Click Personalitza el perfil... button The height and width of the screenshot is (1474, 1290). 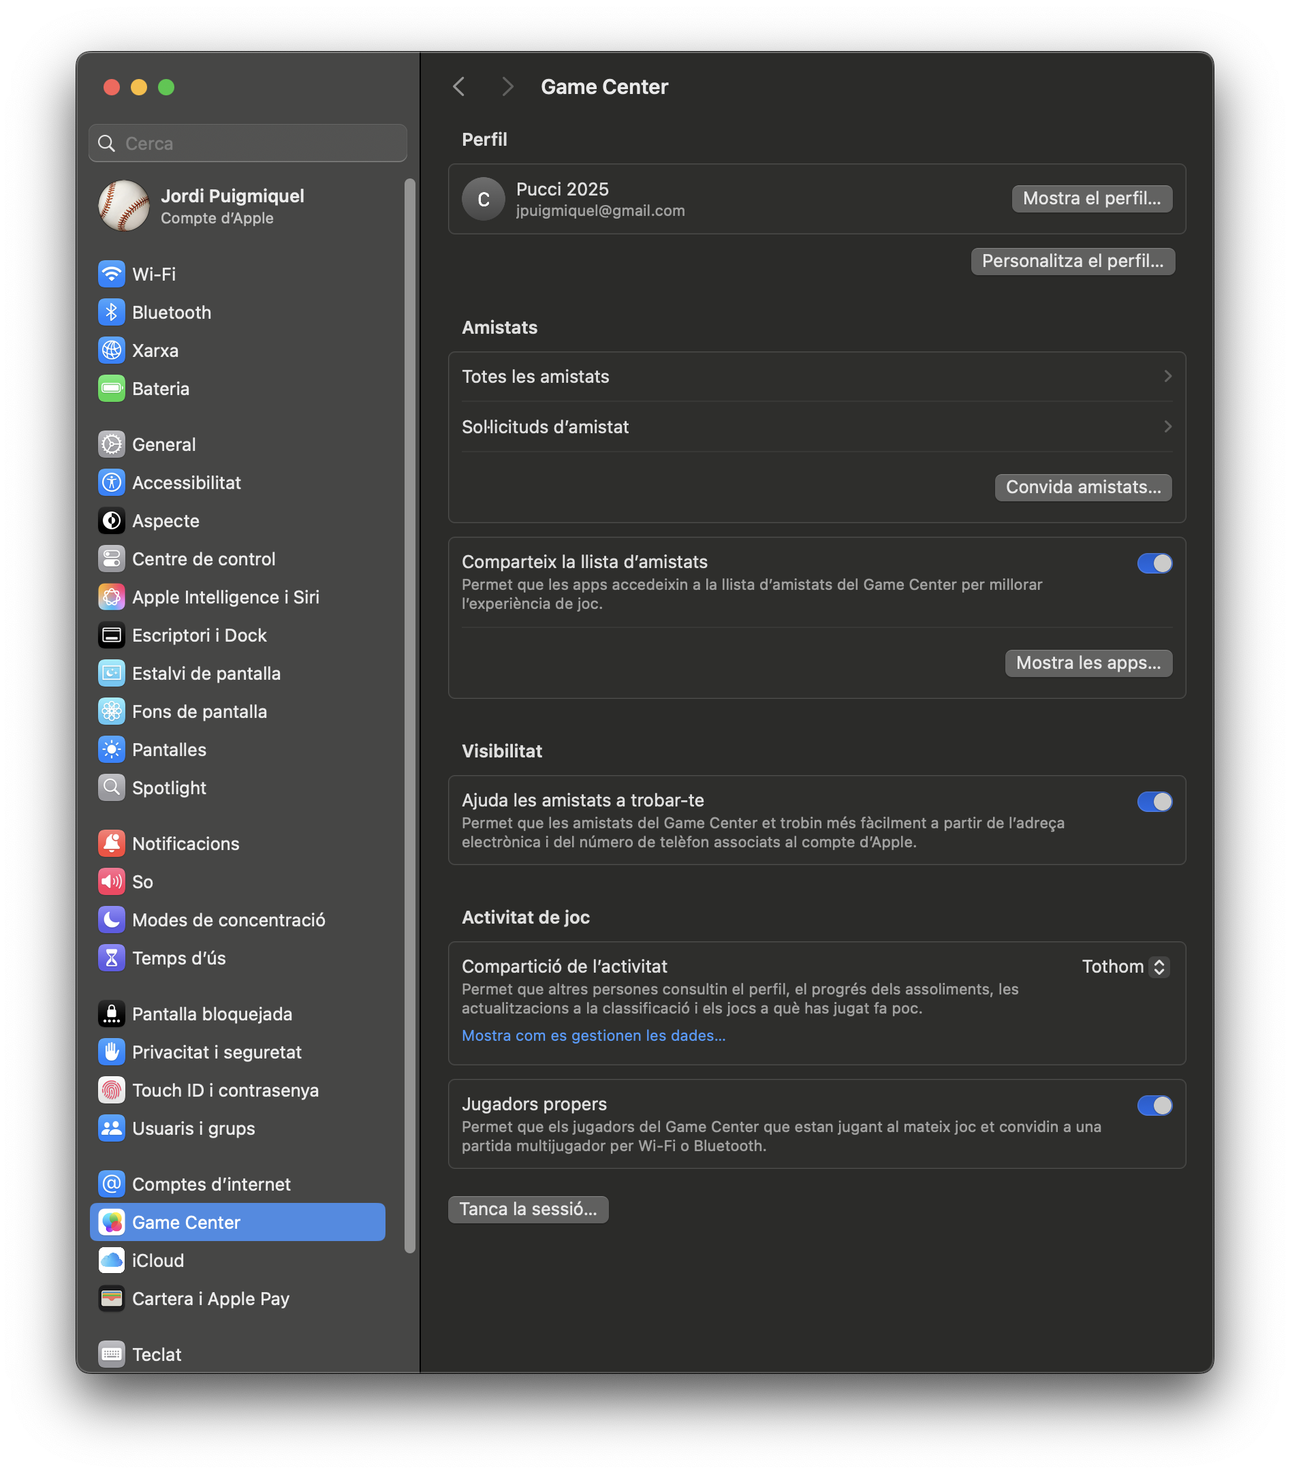1073,262
